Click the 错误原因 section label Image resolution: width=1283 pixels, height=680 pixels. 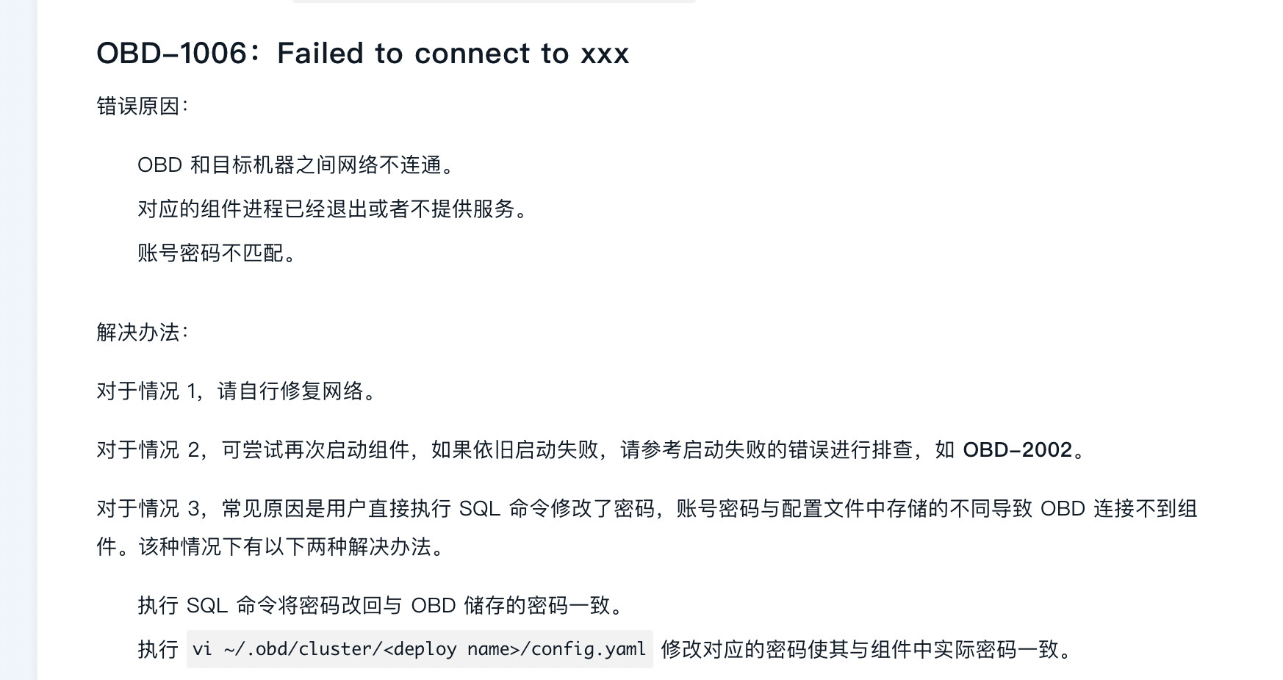(143, 106)
